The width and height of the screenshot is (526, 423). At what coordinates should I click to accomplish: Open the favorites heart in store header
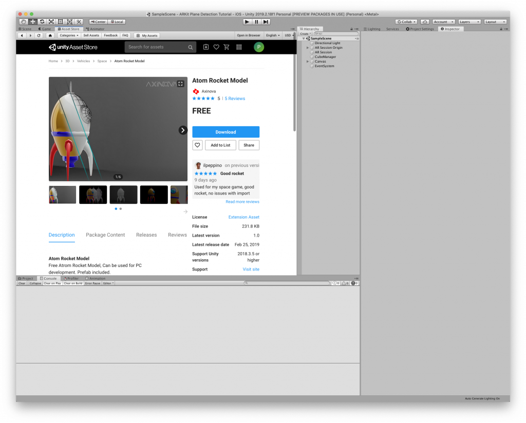216,47
